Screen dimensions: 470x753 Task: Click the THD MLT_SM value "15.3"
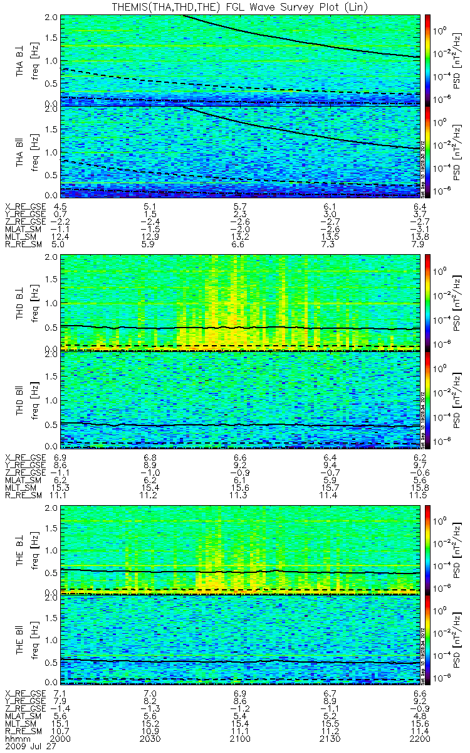point(61,487)
